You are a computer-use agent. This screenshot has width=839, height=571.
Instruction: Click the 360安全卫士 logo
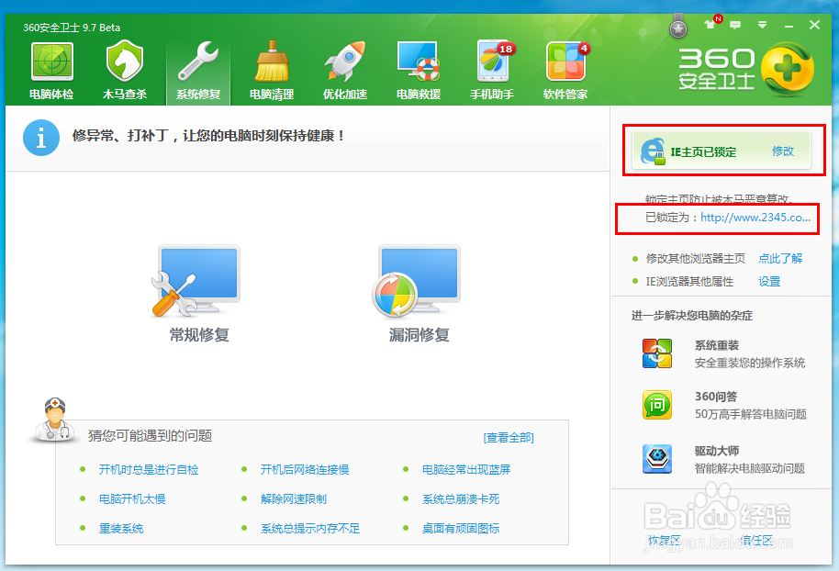[x=746, y=70]
